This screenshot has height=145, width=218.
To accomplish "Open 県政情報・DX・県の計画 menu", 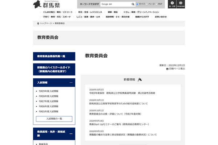I will pos(118,17).
